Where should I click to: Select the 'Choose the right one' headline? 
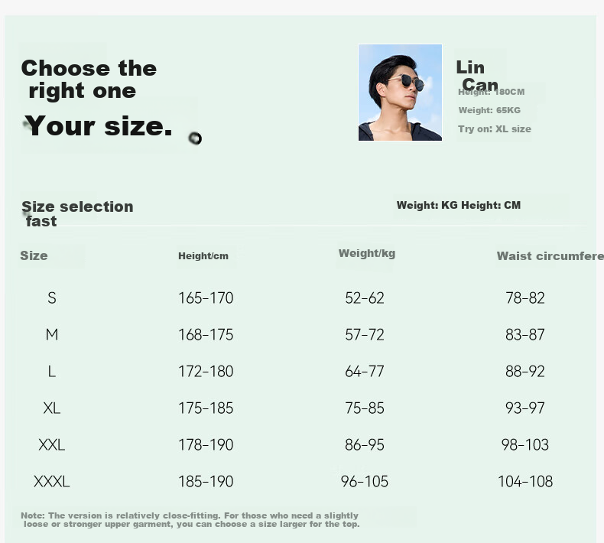point(89,80)
